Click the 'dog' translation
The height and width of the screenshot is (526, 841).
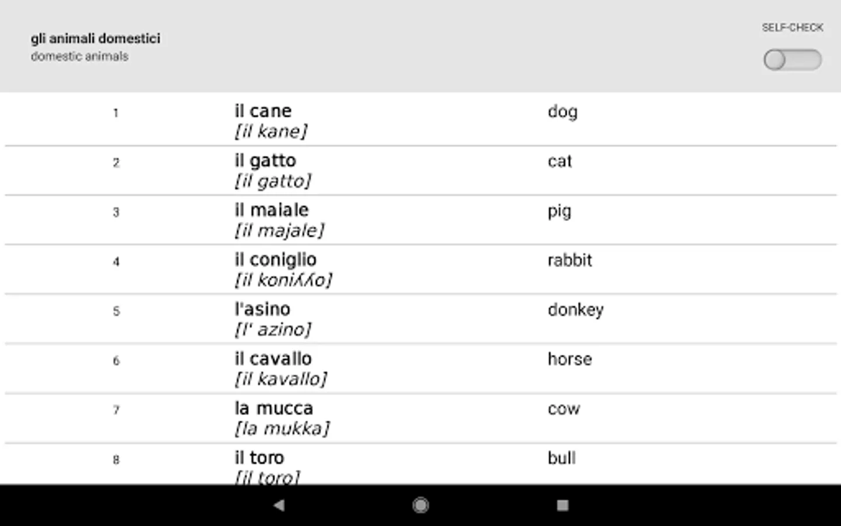click(x=562, y=112)
